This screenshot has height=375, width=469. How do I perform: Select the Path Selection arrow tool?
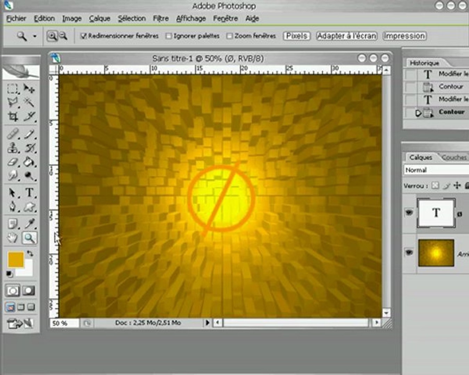click(x=13, y=193)
